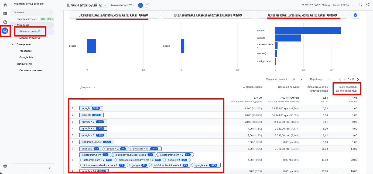Add comparison with the plus circle icon
Viewport: 373px width, 174px height.
(x=147, y=5)
